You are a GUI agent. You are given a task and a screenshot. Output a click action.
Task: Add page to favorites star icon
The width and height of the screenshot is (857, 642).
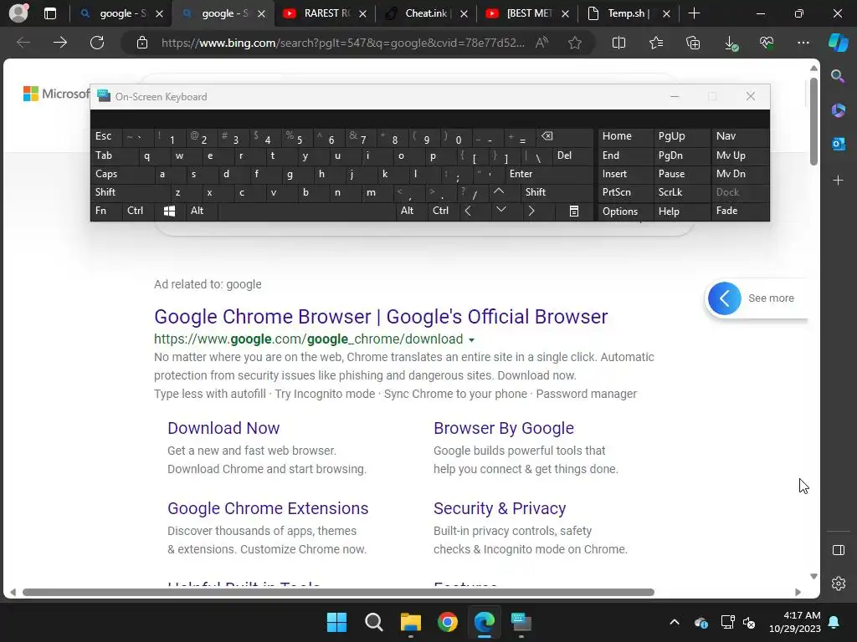pyautogui.click(x=574, y=43)
